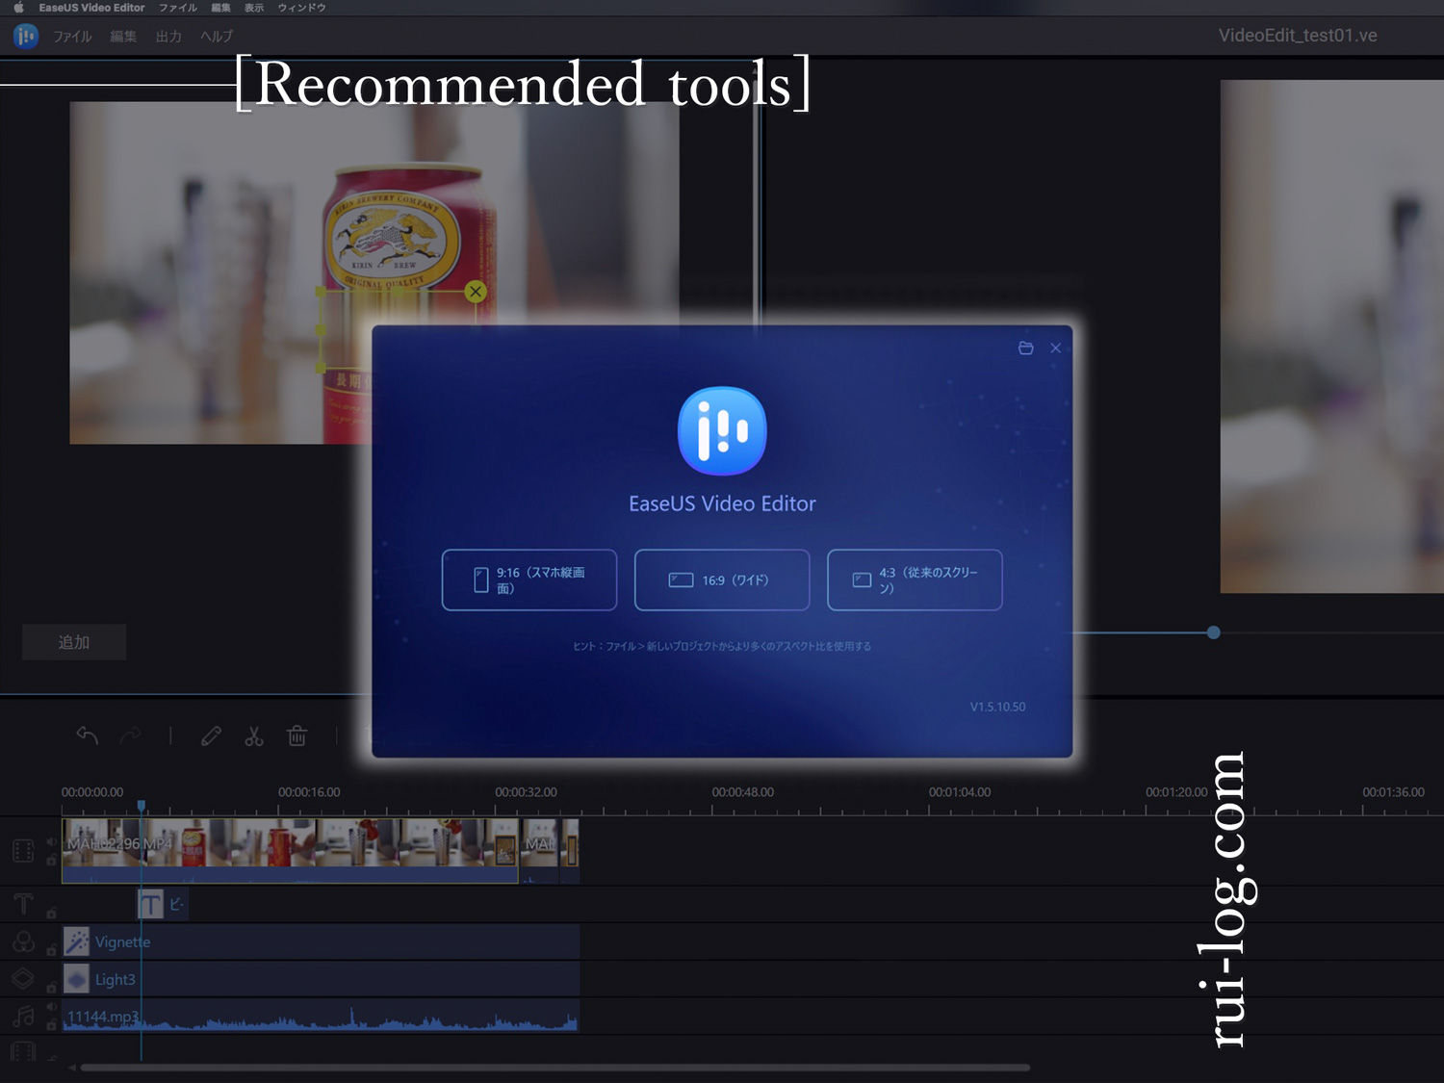Select the pencil Edit tool

(211, 735)
